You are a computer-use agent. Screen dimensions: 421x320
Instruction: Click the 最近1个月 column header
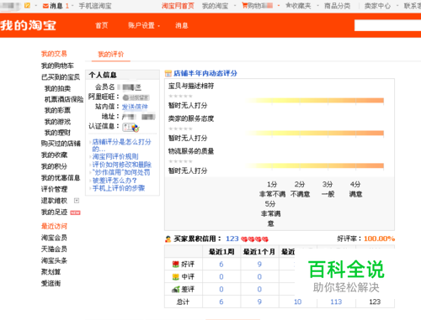259,252
